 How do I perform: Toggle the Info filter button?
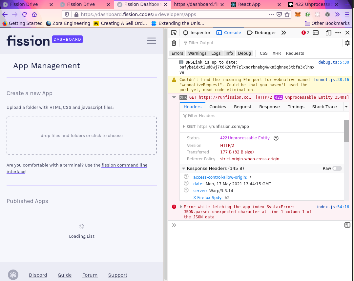[229, 53]
